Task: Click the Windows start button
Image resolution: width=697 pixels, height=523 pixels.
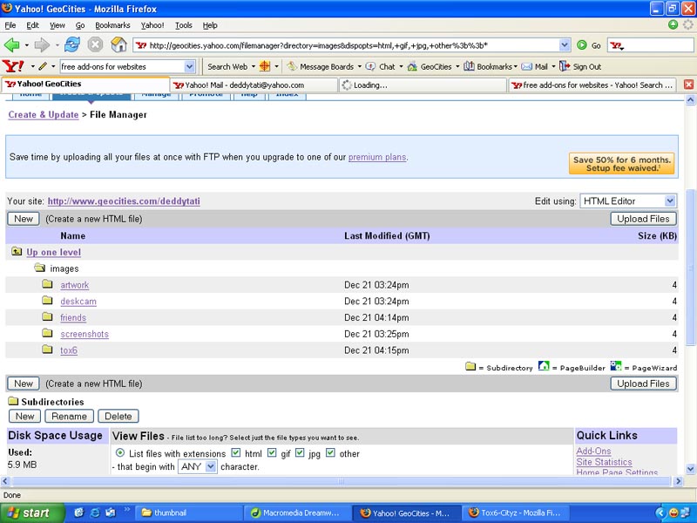Action: 32,513
